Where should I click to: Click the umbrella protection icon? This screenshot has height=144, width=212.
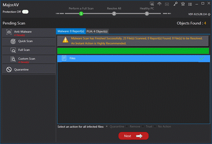pyautogui.click(x=160, y=4)
